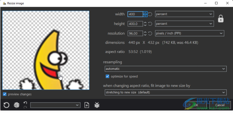The width and height of the screenshot is (233, 113).
Task: Click the Cancel button
Action: click(220, 105)
